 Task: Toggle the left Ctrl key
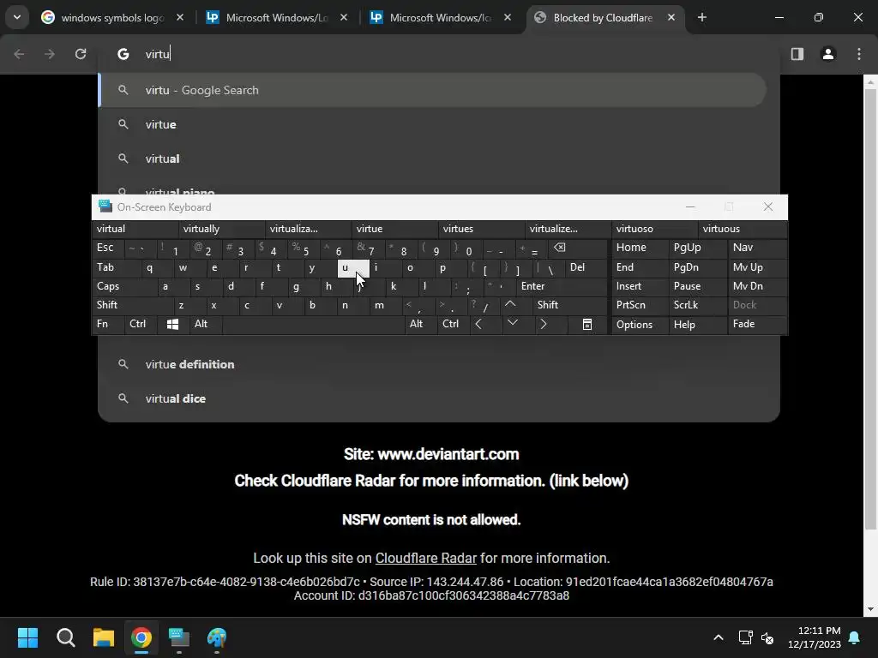pos(140,324)
